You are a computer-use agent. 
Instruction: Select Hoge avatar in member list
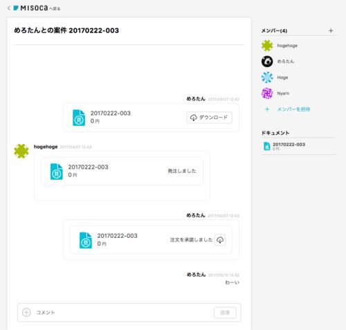[x=267, y=77]
